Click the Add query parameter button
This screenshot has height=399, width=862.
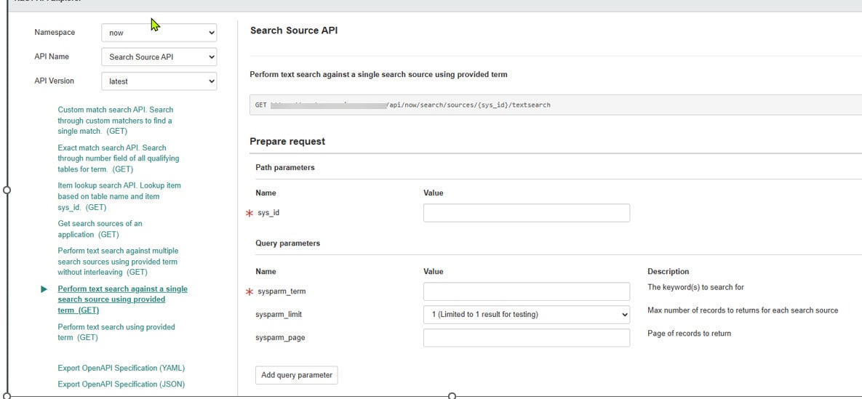click(x=296, y=375)
